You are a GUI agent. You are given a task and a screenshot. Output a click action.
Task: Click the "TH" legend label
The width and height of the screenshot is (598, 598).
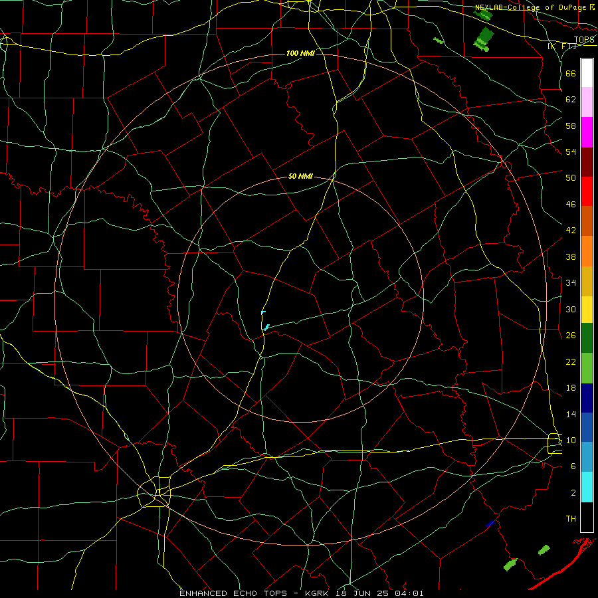(571, 519)
